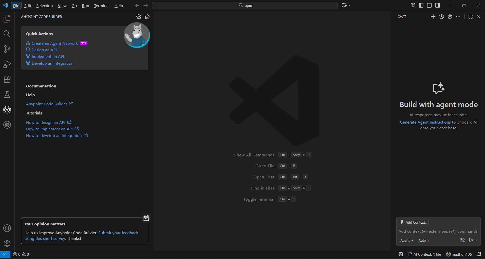The width and height of the screenshot is (485, 259).
Task: Open the Auto model picker dropdown
Action: pyautogui.click(x=424, y=240)
